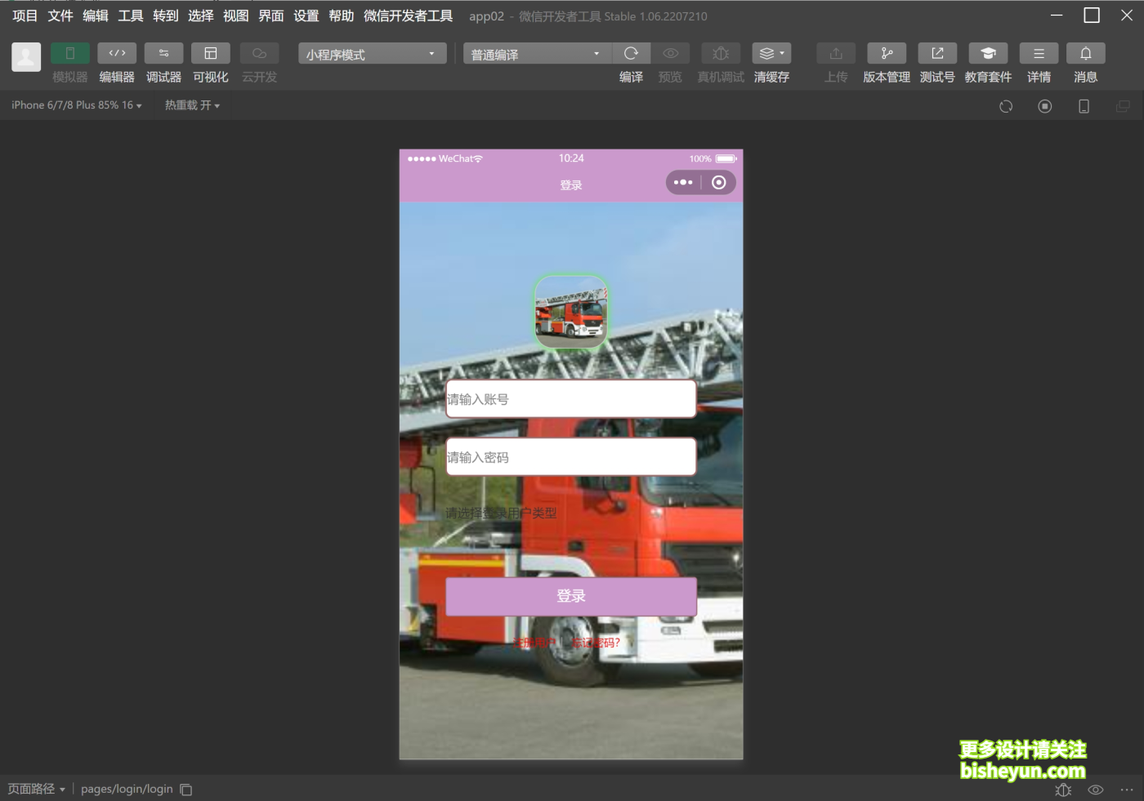The image size is (1144, 801).
Task: Expand the 小程序模式 mode dropdown
Action: pos(372,54)
